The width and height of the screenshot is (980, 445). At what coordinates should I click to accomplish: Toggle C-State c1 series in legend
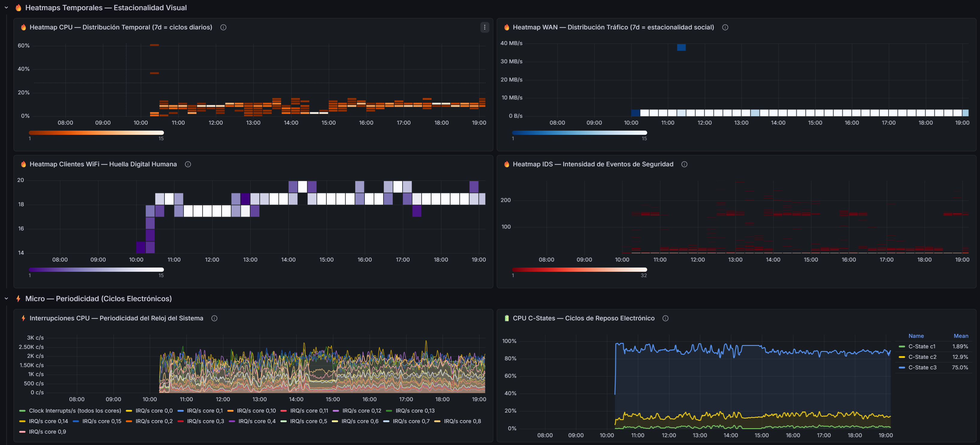[x=922, y=347]
